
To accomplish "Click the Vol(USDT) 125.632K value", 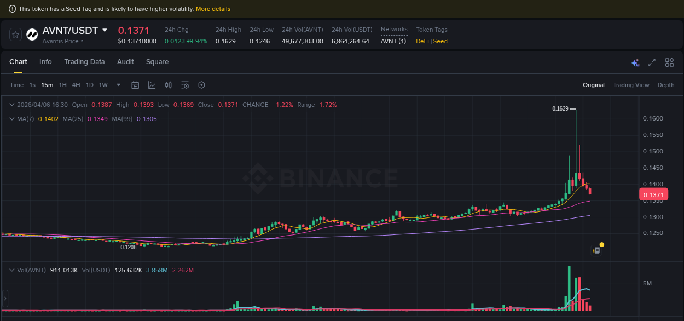I will pos(128,270).
